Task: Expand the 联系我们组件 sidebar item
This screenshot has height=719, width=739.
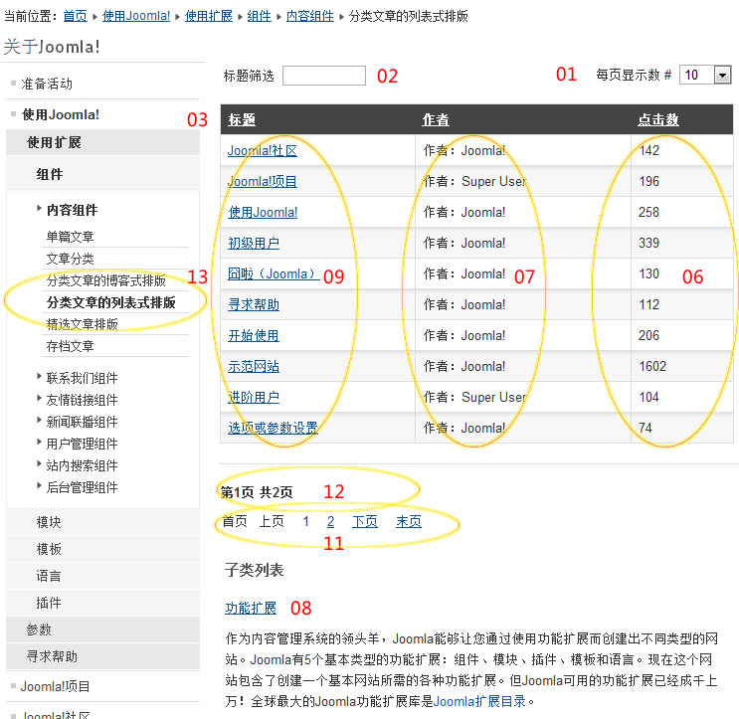Action: coord(82,378)
